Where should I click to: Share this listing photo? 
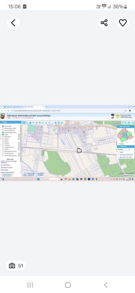point(104,23)
